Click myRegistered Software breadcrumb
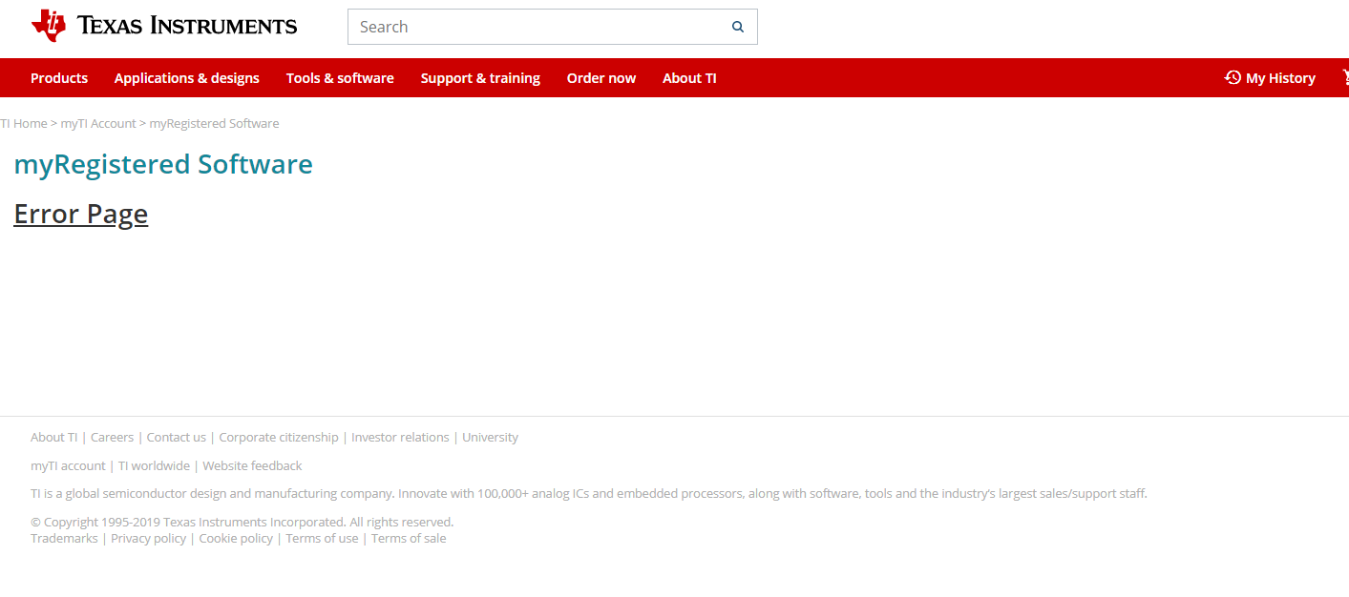The width and height of the screenshot is (1349, 597). pyautogui.click(x=214, y=124)
